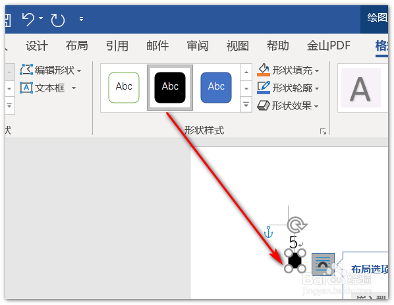Expand the 文本框 dropdown arrow
394x305 pixels.
click(74, 88)
